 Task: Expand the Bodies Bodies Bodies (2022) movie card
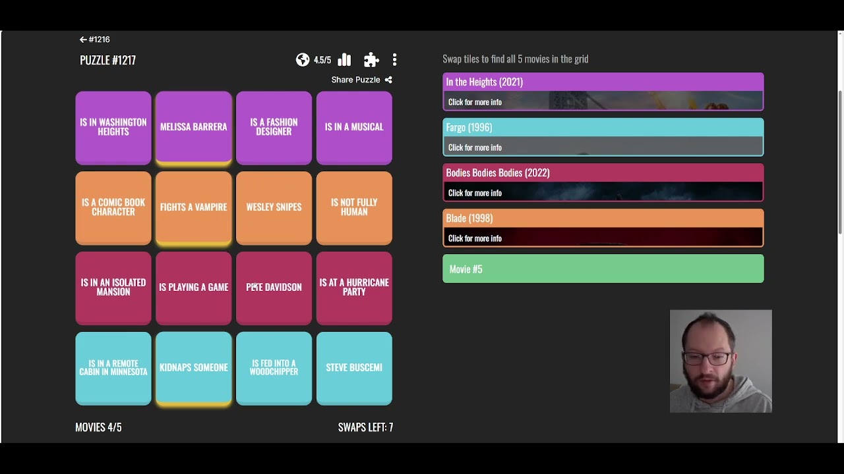[603, 182]
